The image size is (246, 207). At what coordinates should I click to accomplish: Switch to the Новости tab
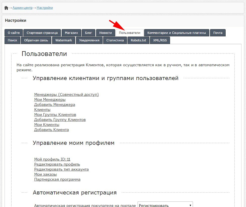(x=106, y=33)
